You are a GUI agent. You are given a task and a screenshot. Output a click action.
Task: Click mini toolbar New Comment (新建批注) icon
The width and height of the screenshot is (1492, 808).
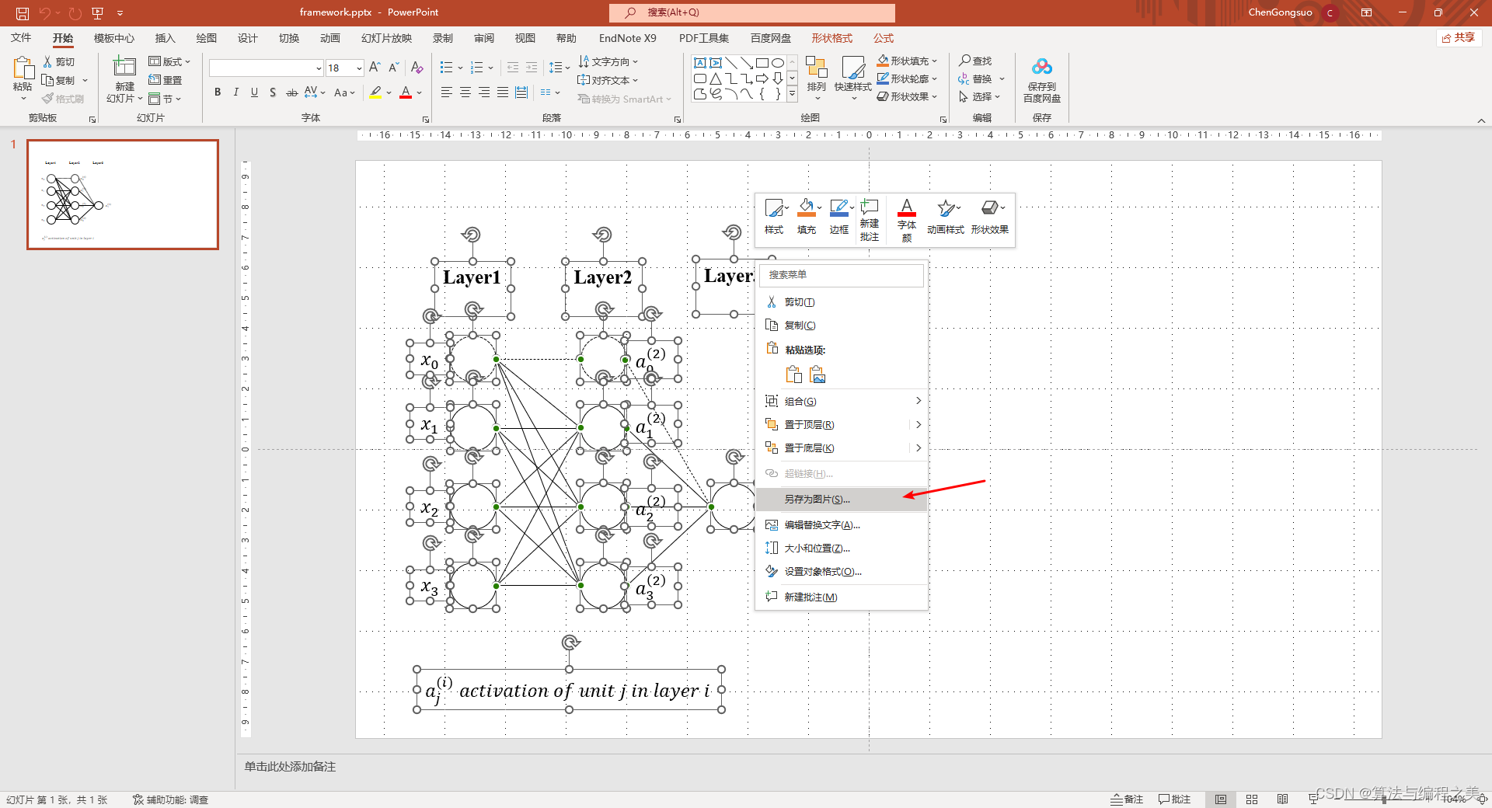click(x=870, y=207)
